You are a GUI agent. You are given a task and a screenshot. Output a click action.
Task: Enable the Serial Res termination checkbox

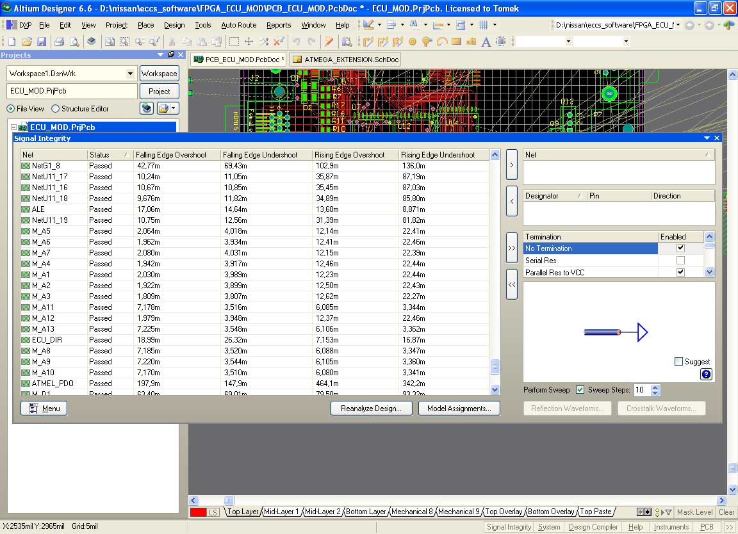point(680,261)
